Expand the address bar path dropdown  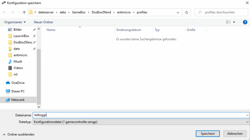[178, 12]
